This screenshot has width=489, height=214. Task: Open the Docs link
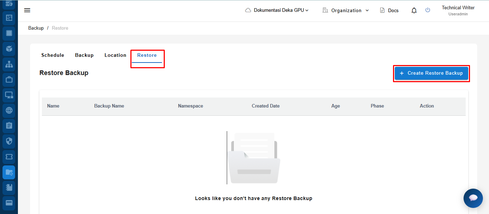[389, 10]
